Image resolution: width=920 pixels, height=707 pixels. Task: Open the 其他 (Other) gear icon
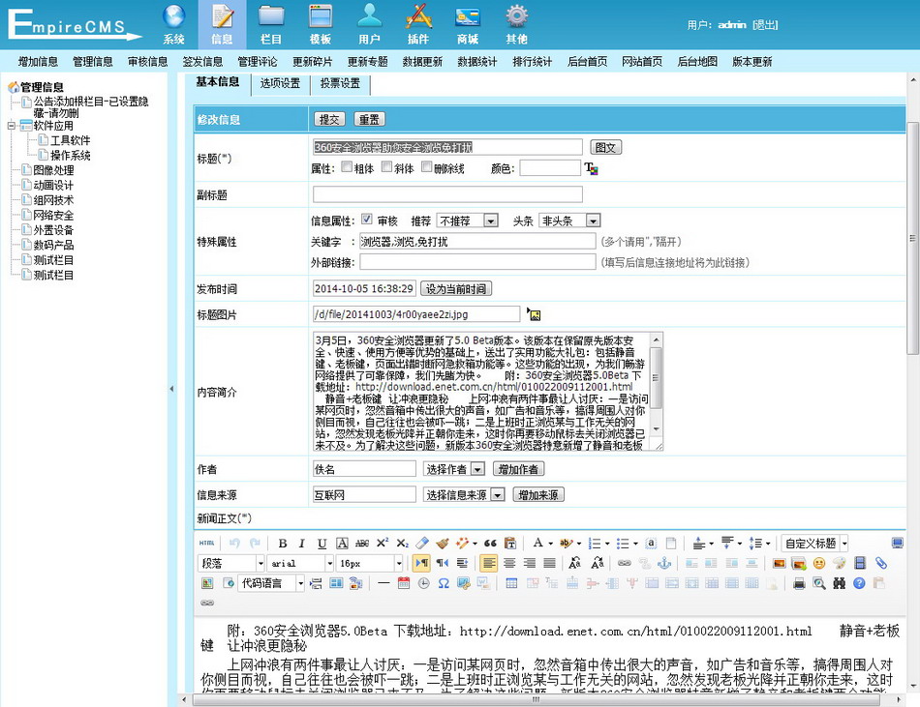(517, 24)
